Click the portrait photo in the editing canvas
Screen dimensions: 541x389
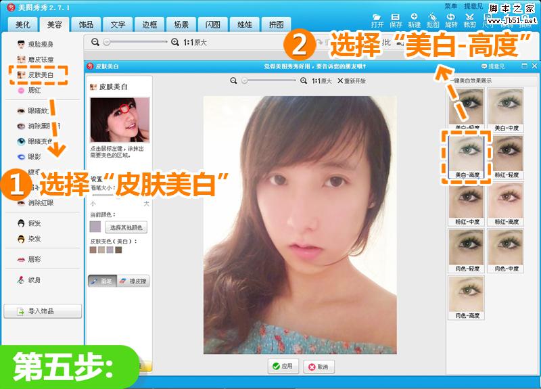[300, 225]
